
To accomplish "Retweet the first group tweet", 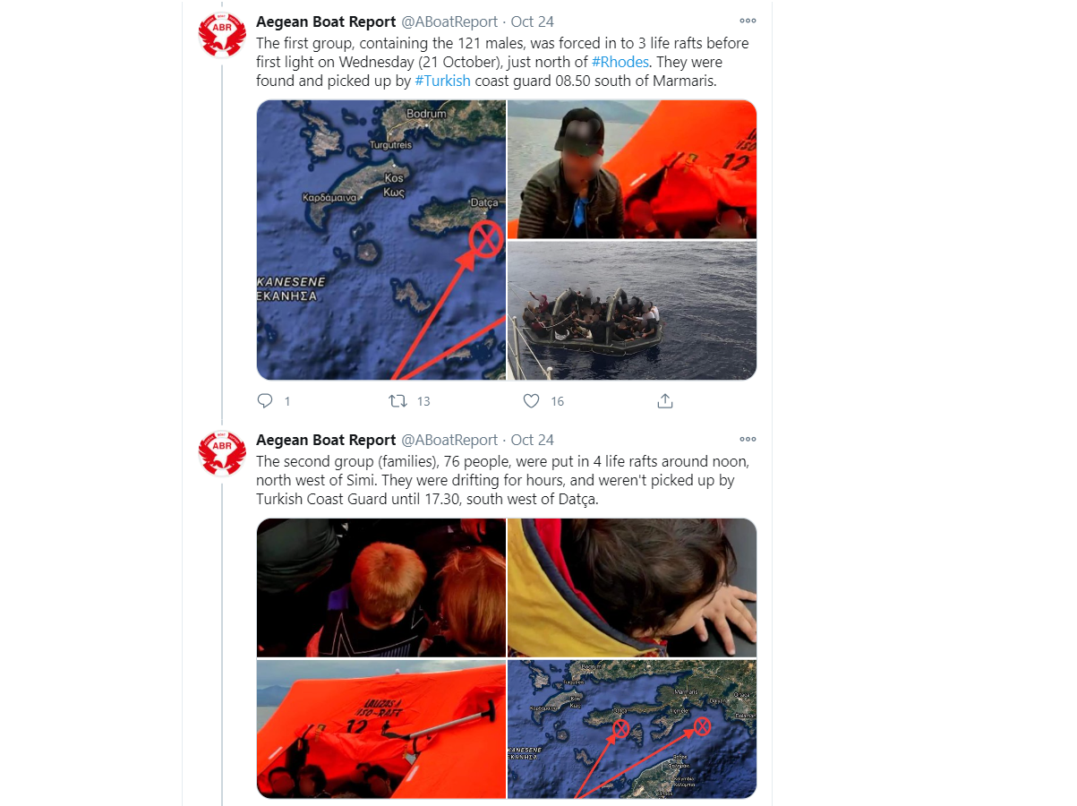I will pos(398,401).
